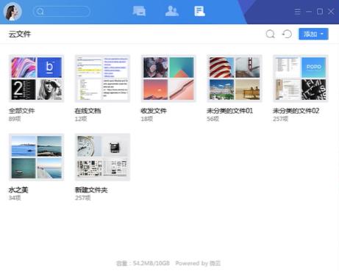Open the 未分类的文件02 folder thumbnail

(301, 79)
